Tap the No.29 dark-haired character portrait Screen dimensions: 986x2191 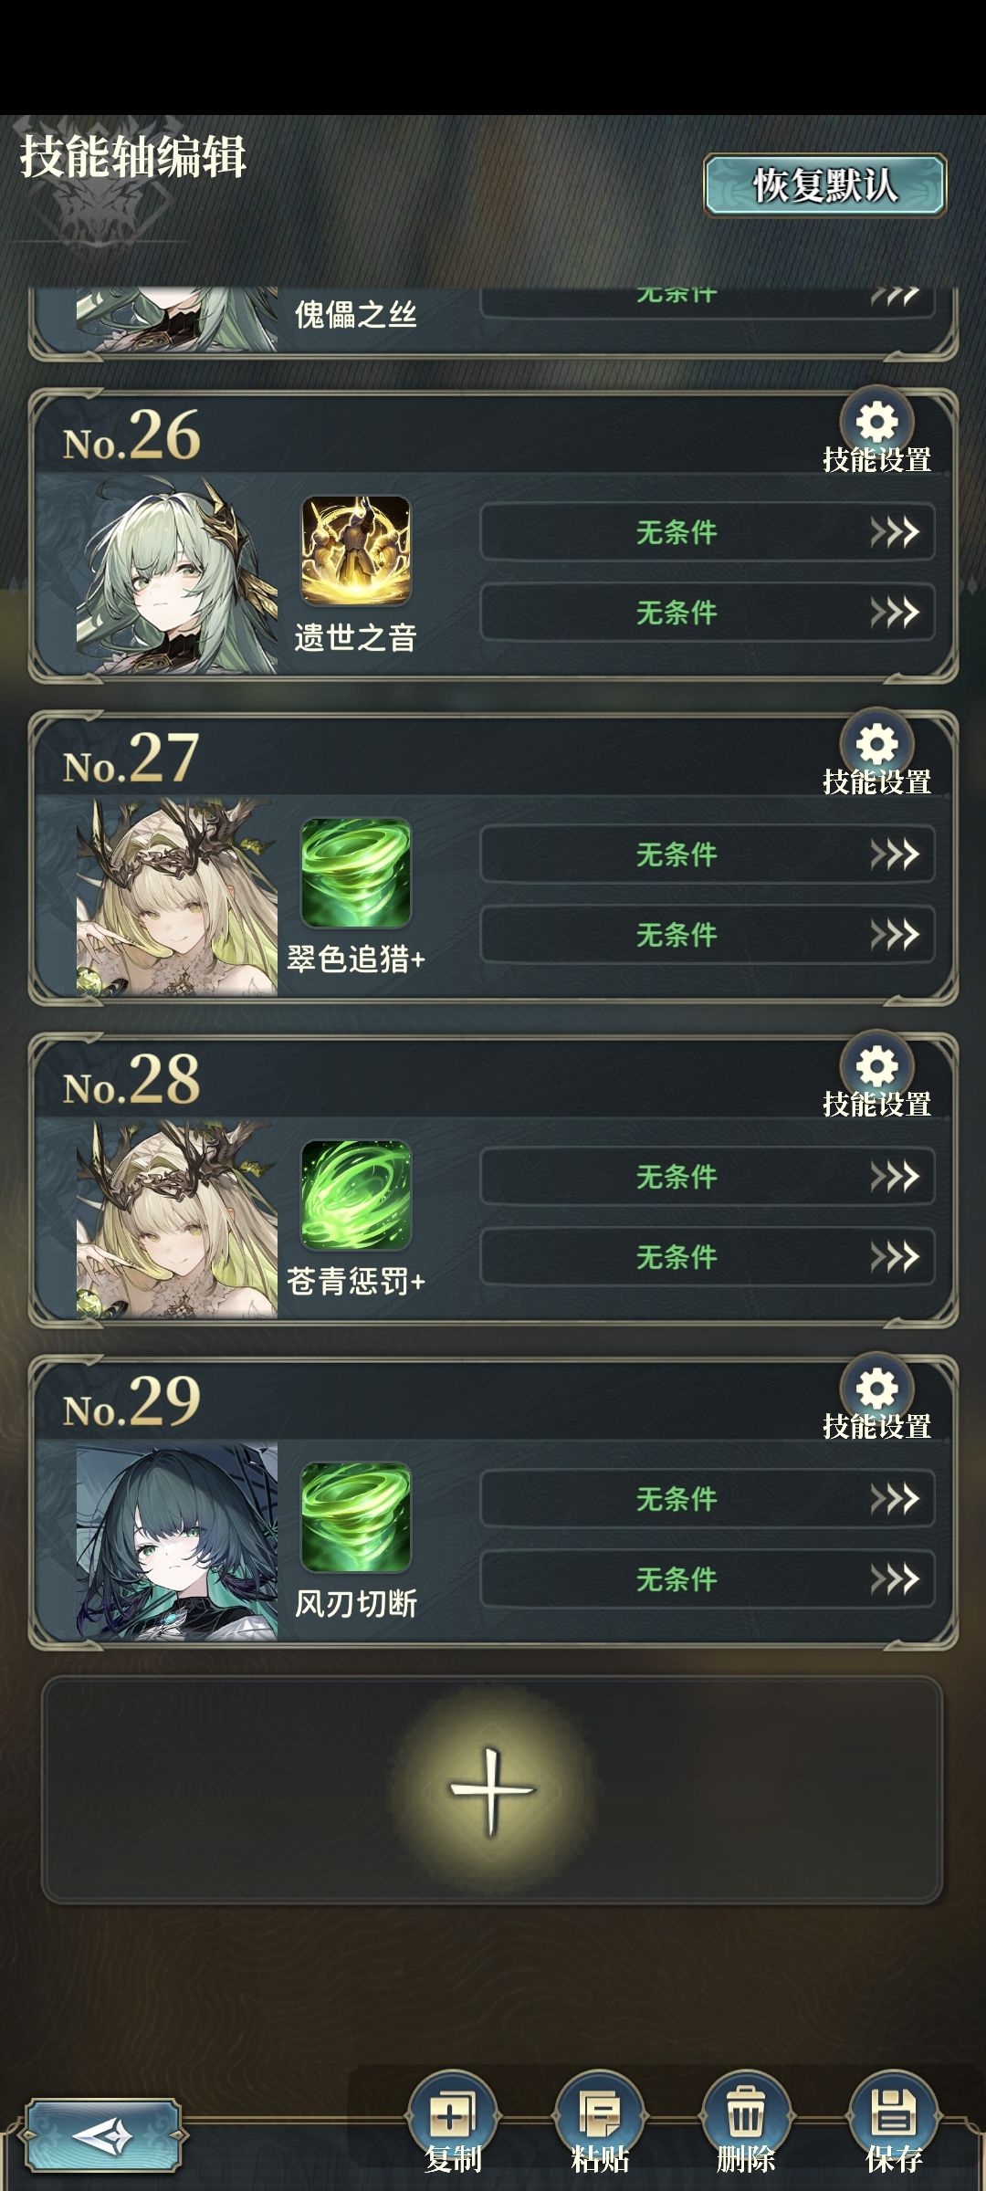(x=177, y=1542)
